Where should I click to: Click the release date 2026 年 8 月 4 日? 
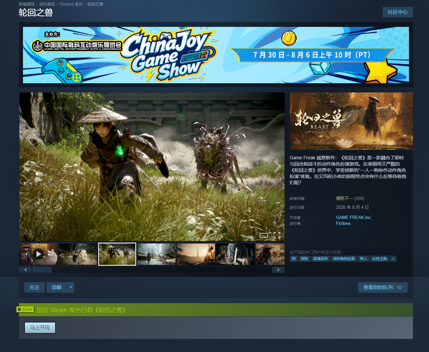click(x=352, y=207)
